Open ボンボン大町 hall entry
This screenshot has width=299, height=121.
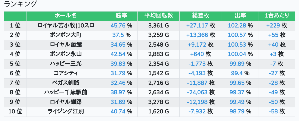tap(66, 35)
